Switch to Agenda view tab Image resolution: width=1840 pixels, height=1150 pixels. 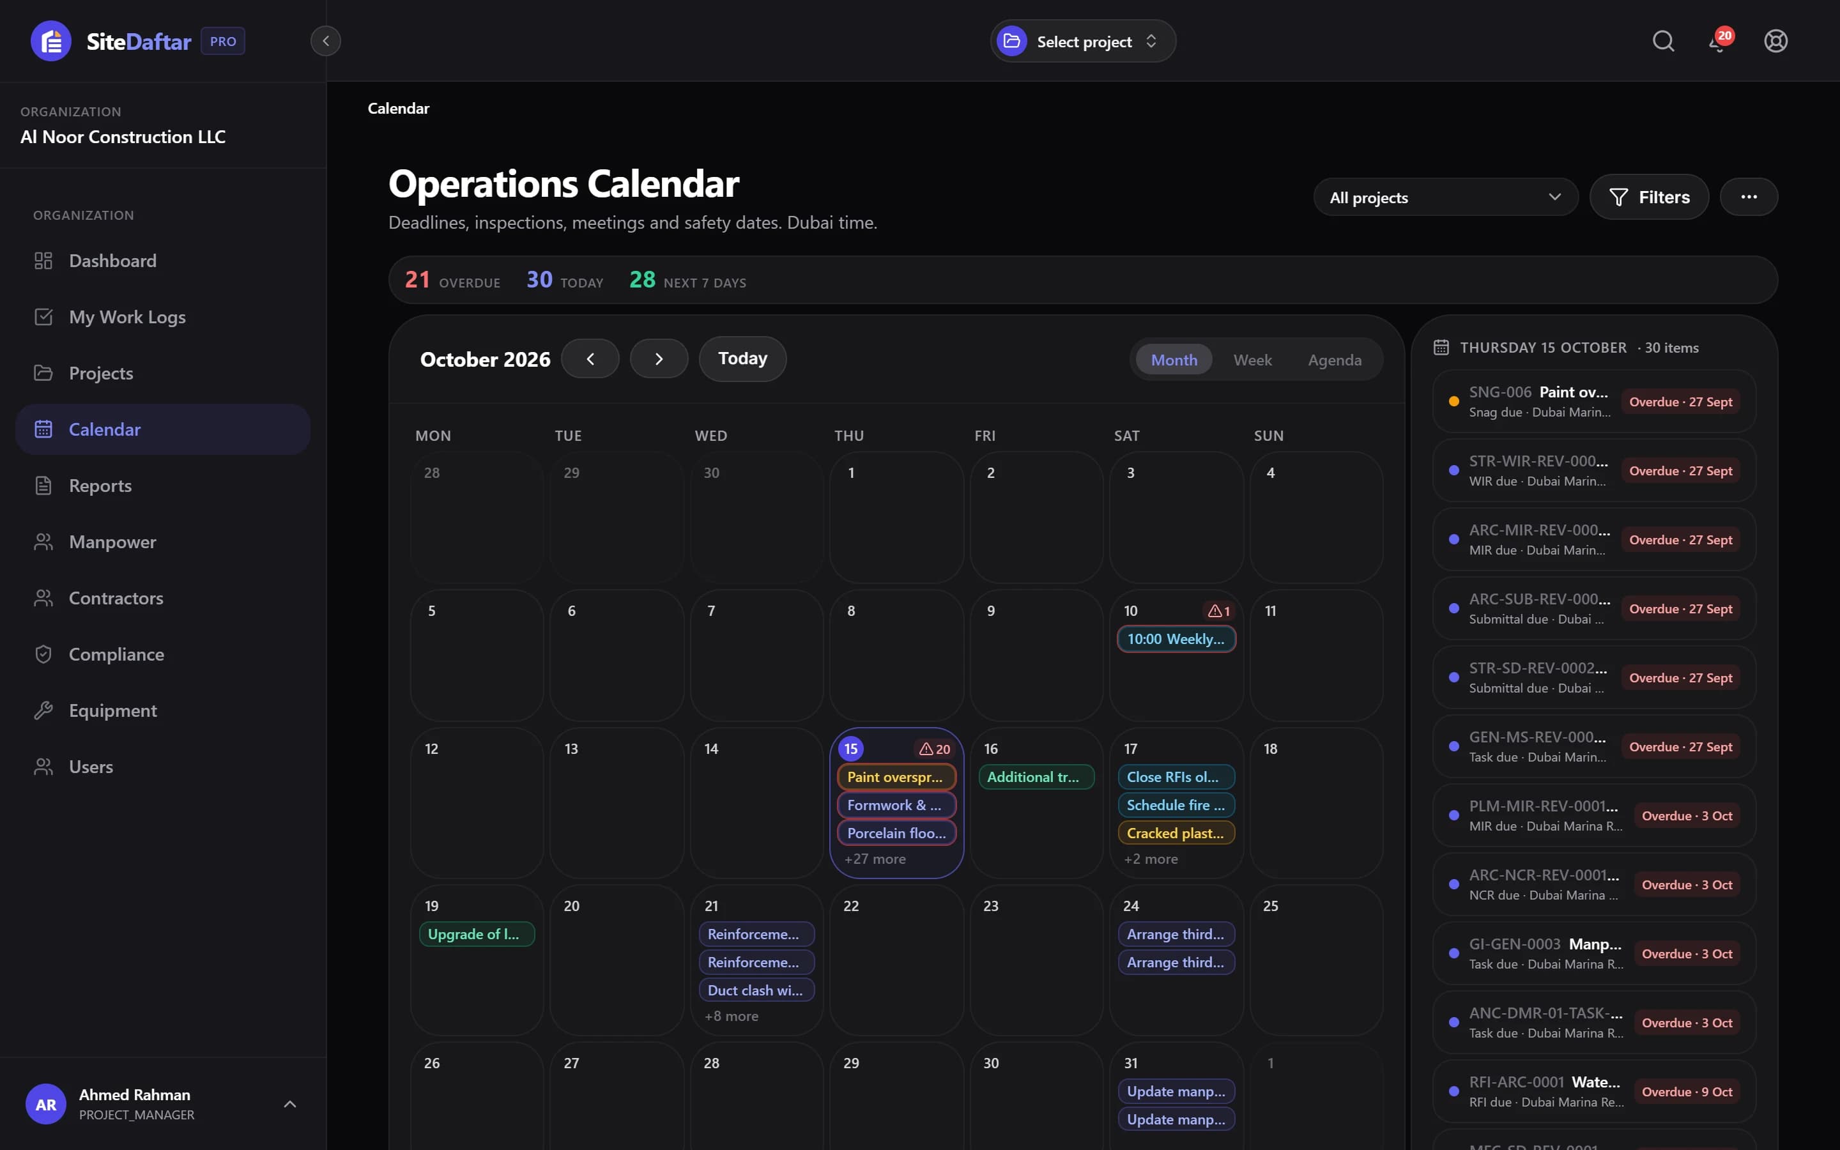[x=1335, y=360]
